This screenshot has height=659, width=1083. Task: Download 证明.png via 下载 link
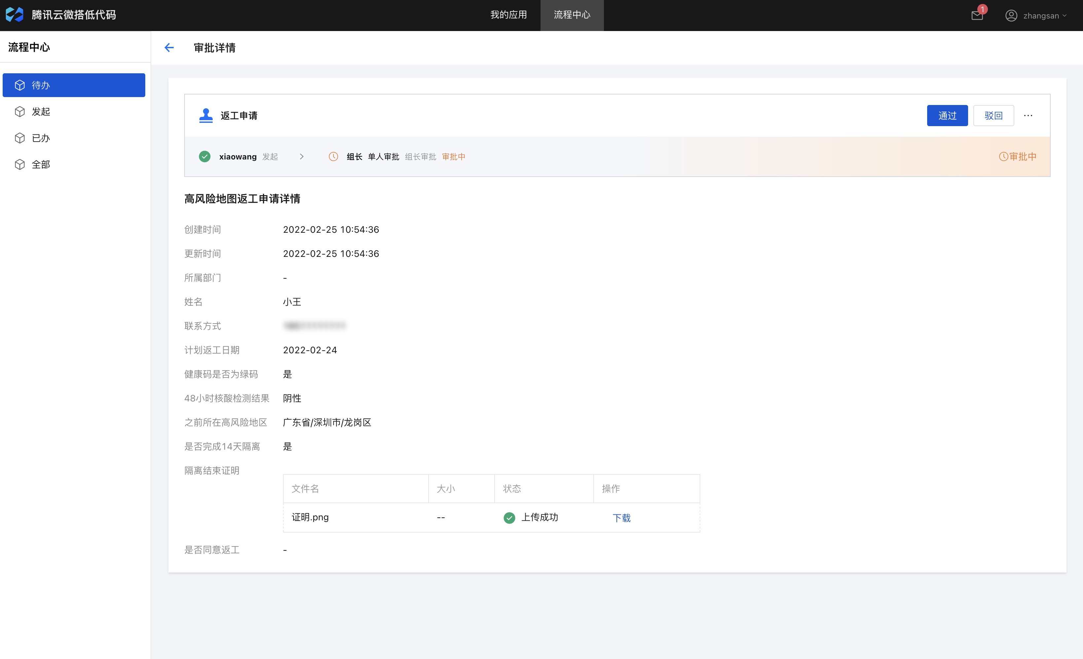tap(621, 518)
